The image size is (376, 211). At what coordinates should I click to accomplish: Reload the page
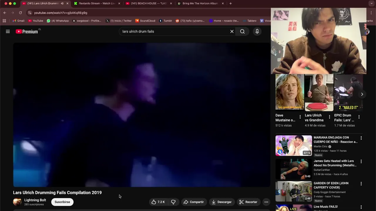pos(20,13)
